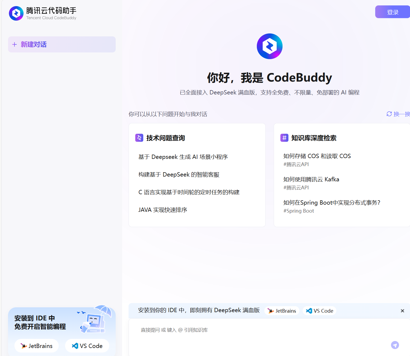This screenshot has width=410, height=356.
Task: Click the 知识库深度检索 card heading
Action: [314, 138]
